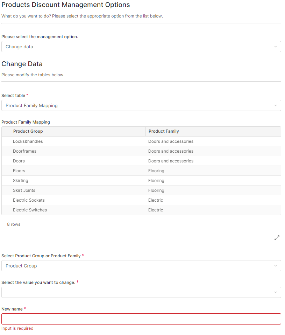Click Flooring cell in the Floors row
The image size is (285, 335).
coord(213,171)
